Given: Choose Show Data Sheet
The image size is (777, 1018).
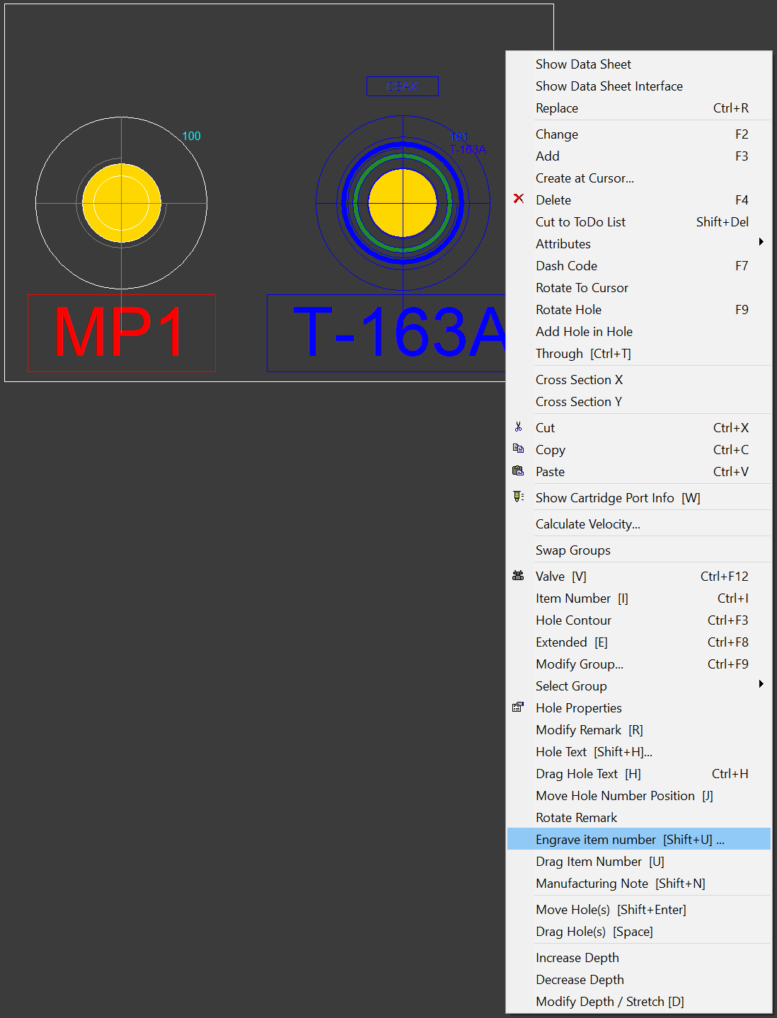Looking at the screenshot, I should point(639,64).
